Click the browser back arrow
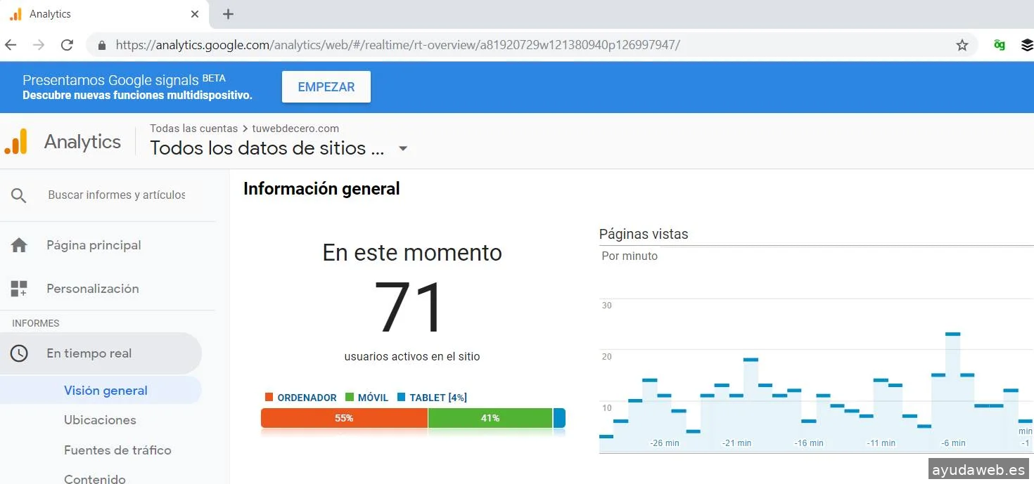 (x=11, y=45)
